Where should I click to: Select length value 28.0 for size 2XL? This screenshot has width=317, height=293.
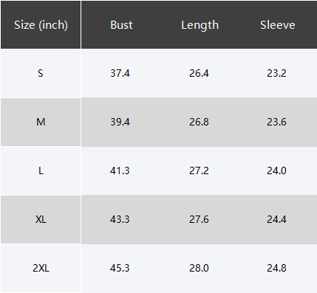(199, 268)
